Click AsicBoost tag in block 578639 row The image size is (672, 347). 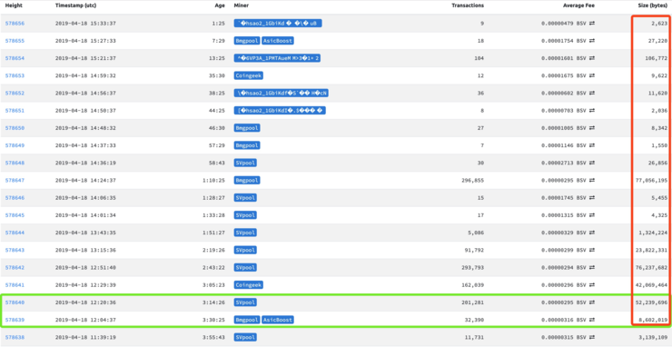(278, 320)
